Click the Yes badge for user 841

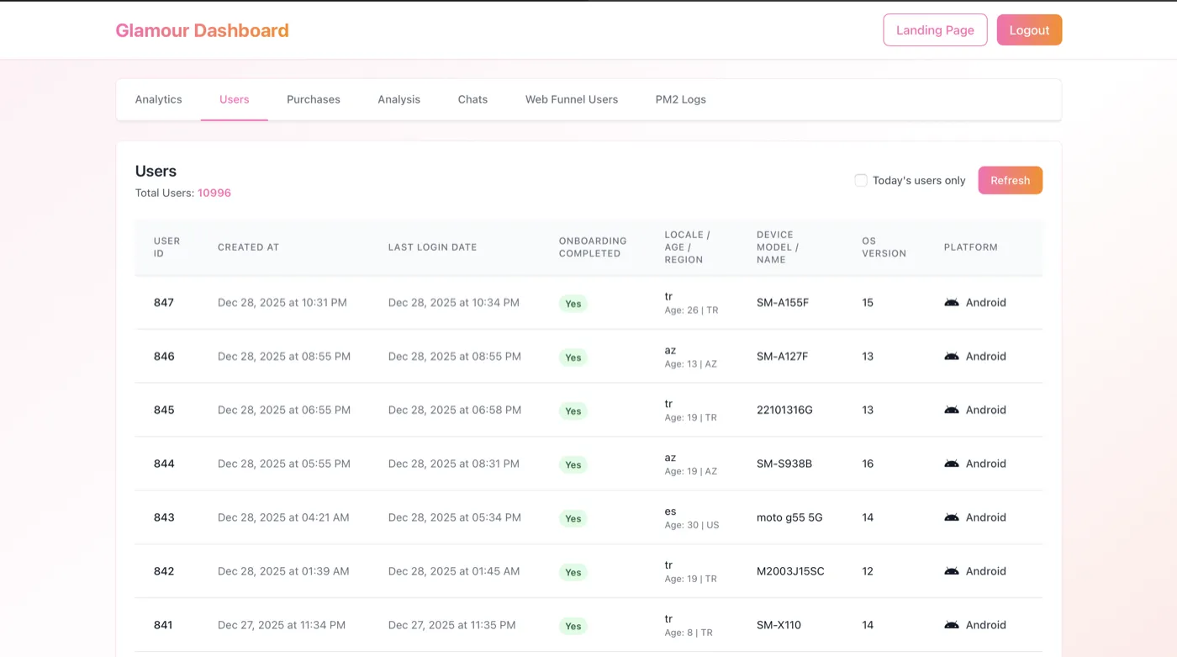tap(573, 626)
